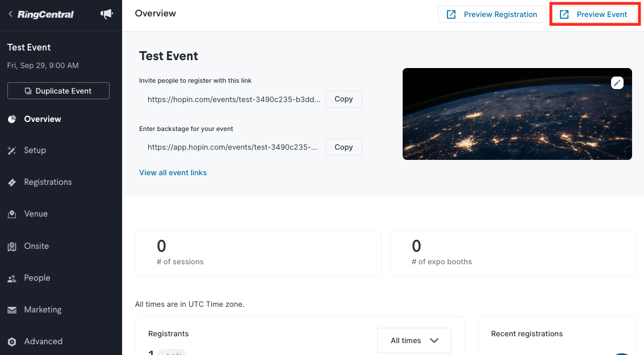
Task: Click the Marketing envelope icon
Action: [12, 310]
